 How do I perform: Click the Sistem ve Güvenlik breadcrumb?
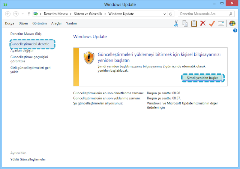tap(88, 14)
